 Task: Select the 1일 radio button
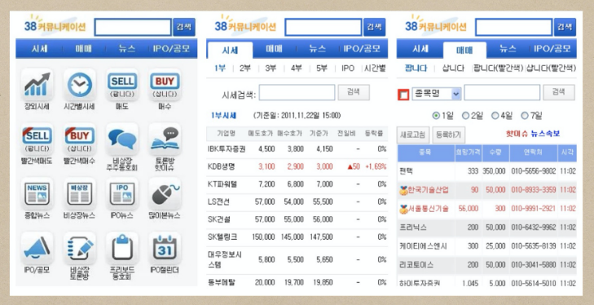click(436, 116)
